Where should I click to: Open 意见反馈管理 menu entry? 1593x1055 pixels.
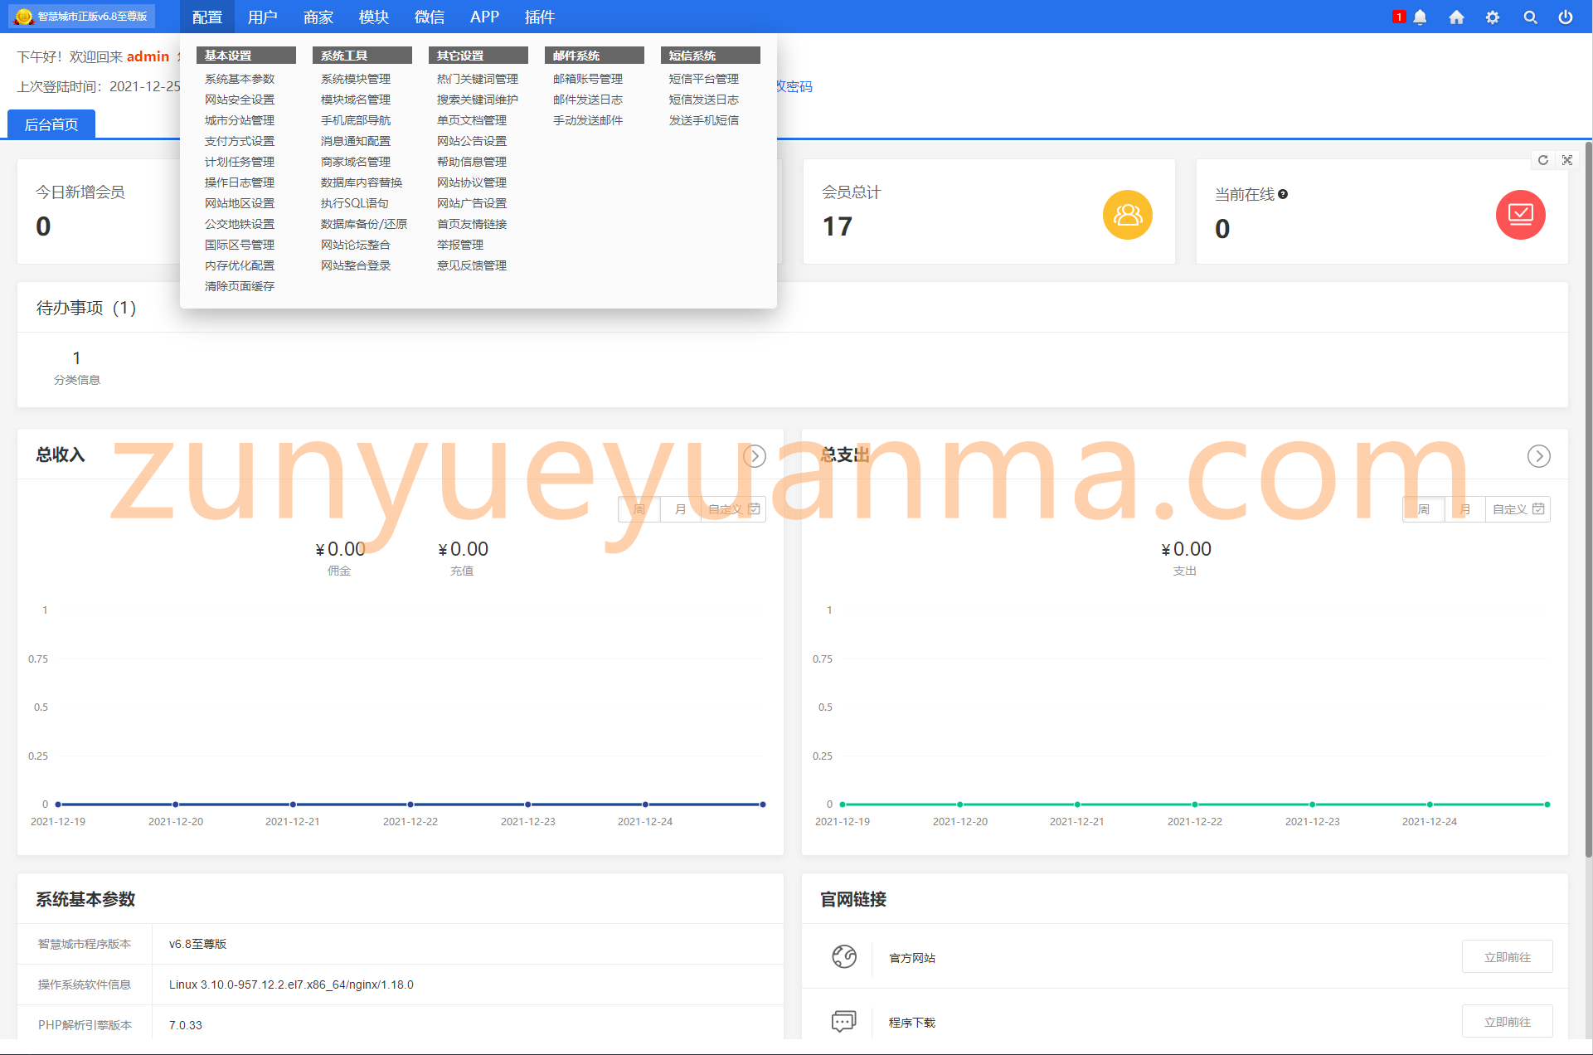pos(472,265)
